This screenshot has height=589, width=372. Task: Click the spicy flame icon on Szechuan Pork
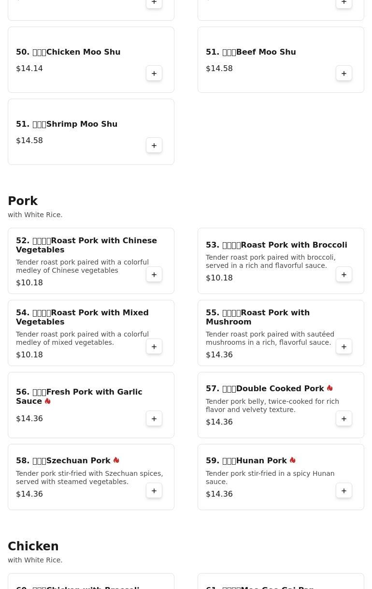point(116,460)
